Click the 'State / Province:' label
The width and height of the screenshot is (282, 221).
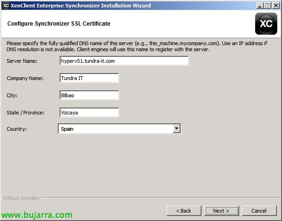[x=25, y=113]
